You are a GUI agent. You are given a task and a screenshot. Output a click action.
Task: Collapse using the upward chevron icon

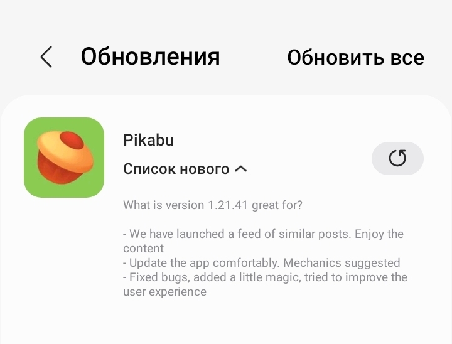(x=240, y=169)
